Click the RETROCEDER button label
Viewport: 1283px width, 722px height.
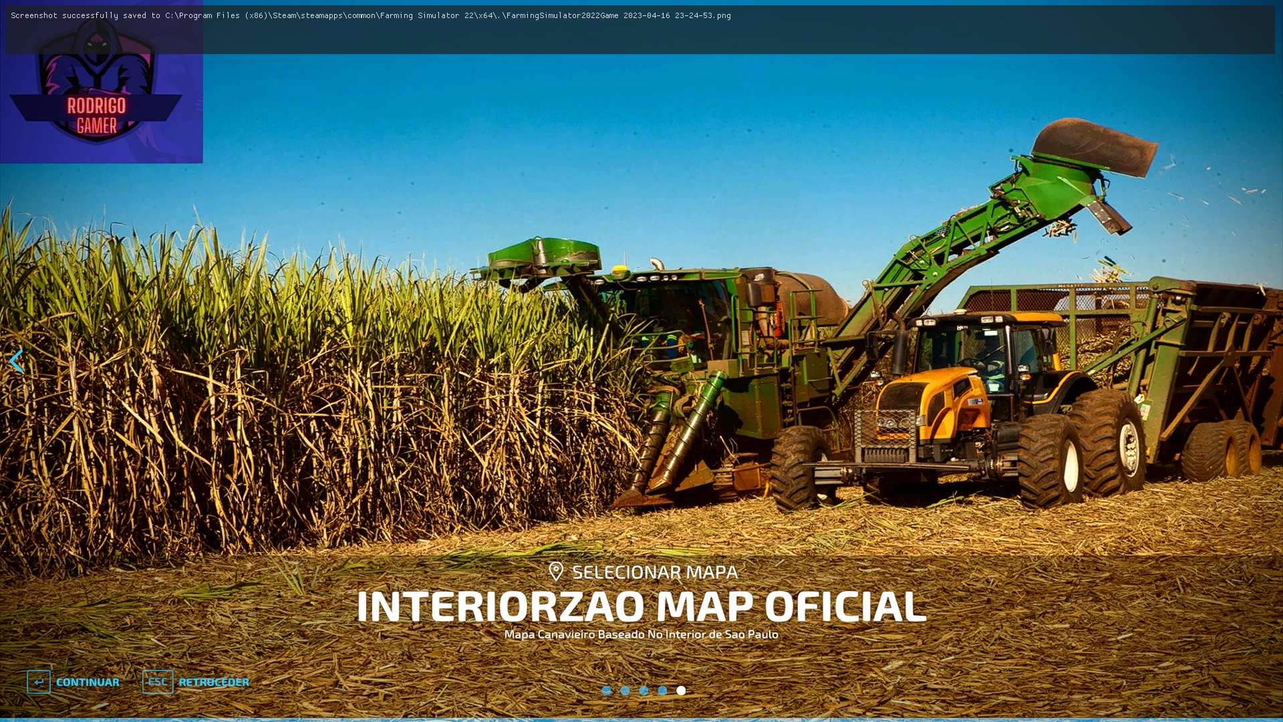pyautogui.click(x=213, y=682)
